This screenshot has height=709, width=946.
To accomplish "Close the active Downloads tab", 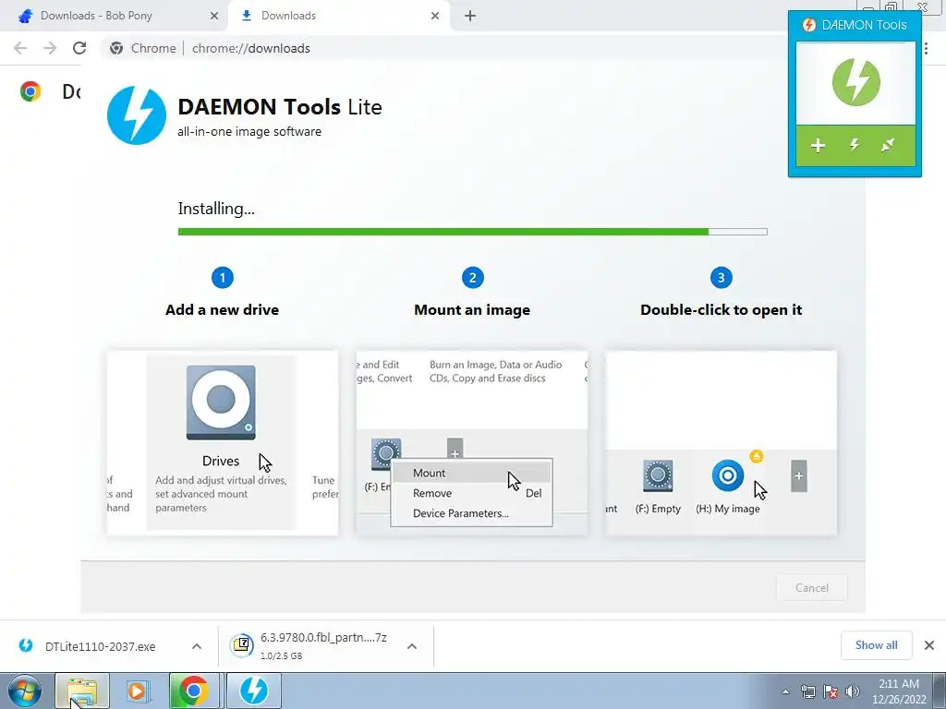I will click(x=435, y=16).
